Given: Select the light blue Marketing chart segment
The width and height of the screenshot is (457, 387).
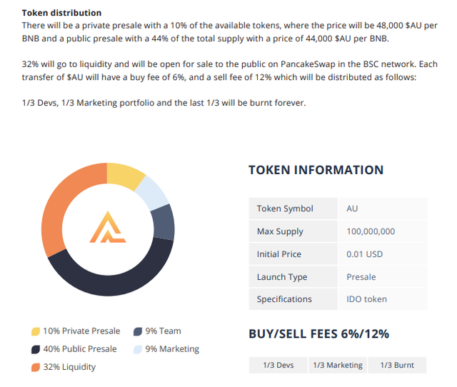Looking at the screenshot, I should point(153,193).
